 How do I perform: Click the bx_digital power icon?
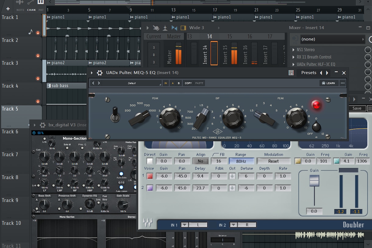point(34,133)
